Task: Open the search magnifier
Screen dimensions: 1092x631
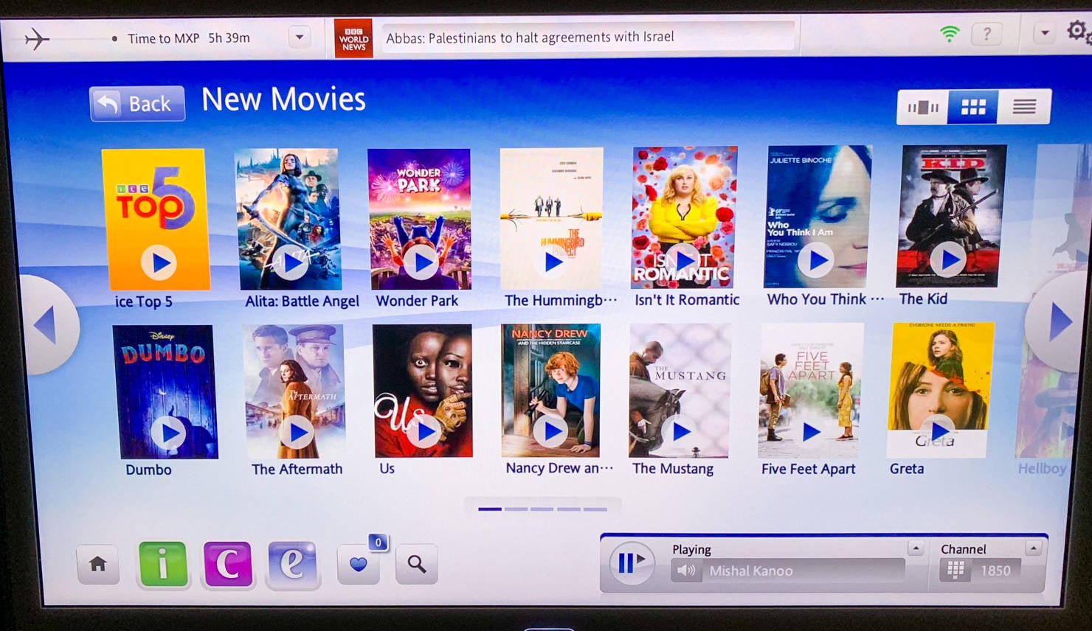Action: click(417, 565)
